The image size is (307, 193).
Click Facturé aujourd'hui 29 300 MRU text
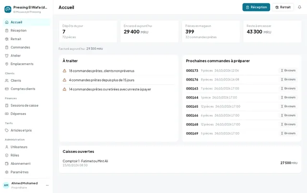pos(81,49)
